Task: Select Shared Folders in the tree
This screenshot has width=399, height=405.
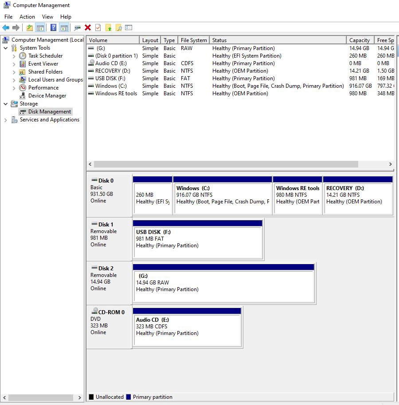Action: (45, 72)
